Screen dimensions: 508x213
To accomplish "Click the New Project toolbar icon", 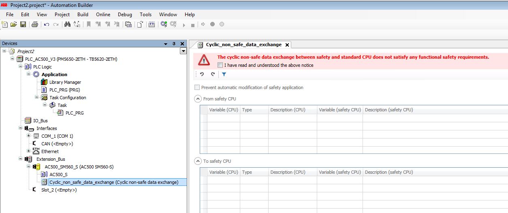I will click(x=5, y=24).
